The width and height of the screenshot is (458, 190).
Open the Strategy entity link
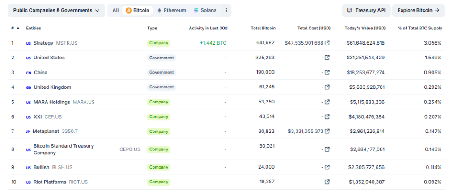[x=43, y=43]
